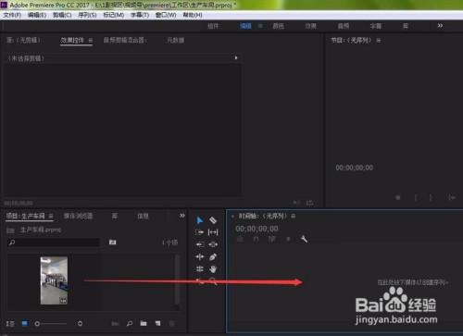The width and height of the screenshot is (463, 336).
Task: Switch project panel to icon view
Action: pos(25,323)
